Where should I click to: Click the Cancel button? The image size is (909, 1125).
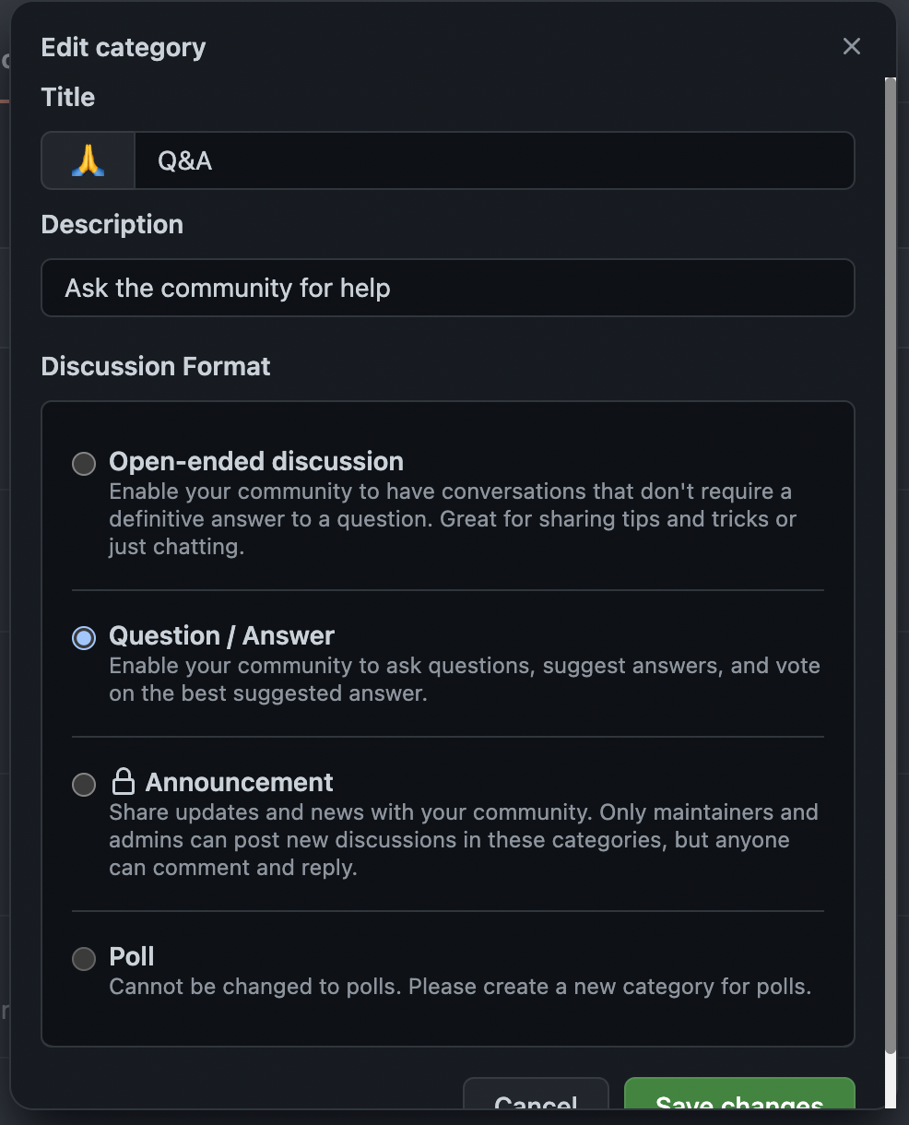pos(536,1102)
